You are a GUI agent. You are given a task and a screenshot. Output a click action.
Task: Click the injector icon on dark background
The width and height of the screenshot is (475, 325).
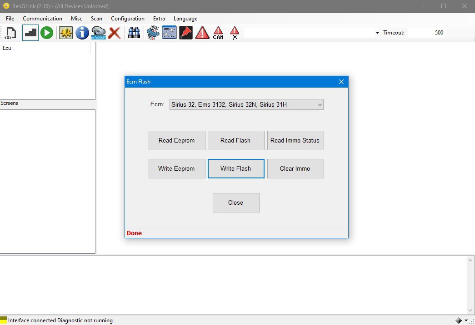pos(185,33)
